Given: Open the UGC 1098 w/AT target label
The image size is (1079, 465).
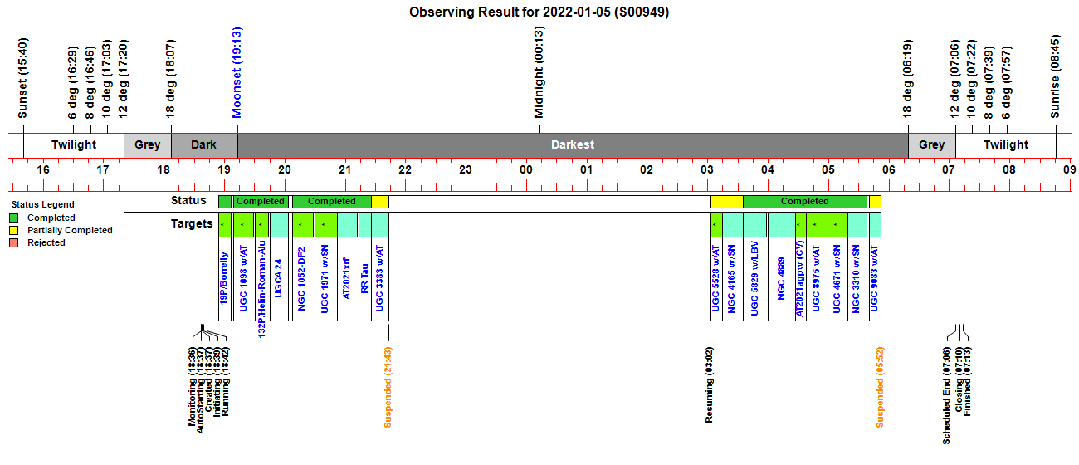Looking at the screenshot, I should [243, 278].
